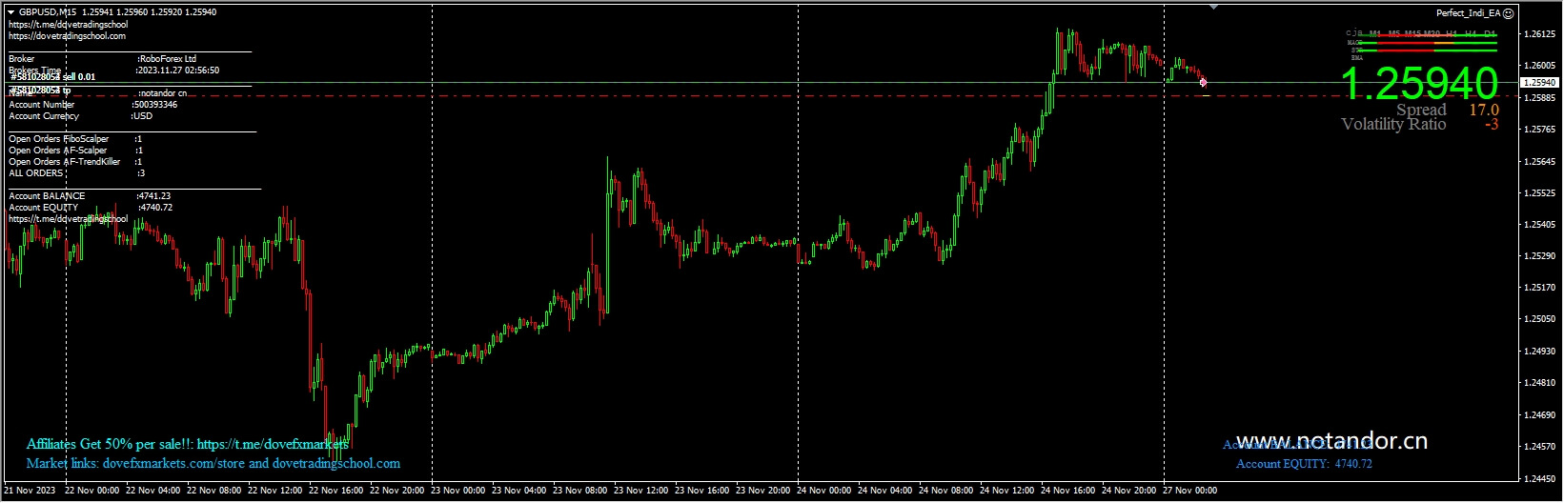Click the H4 timeframe label in the signal panel
Viewport: 1564px width, 503px height.
coord(1471,34)
